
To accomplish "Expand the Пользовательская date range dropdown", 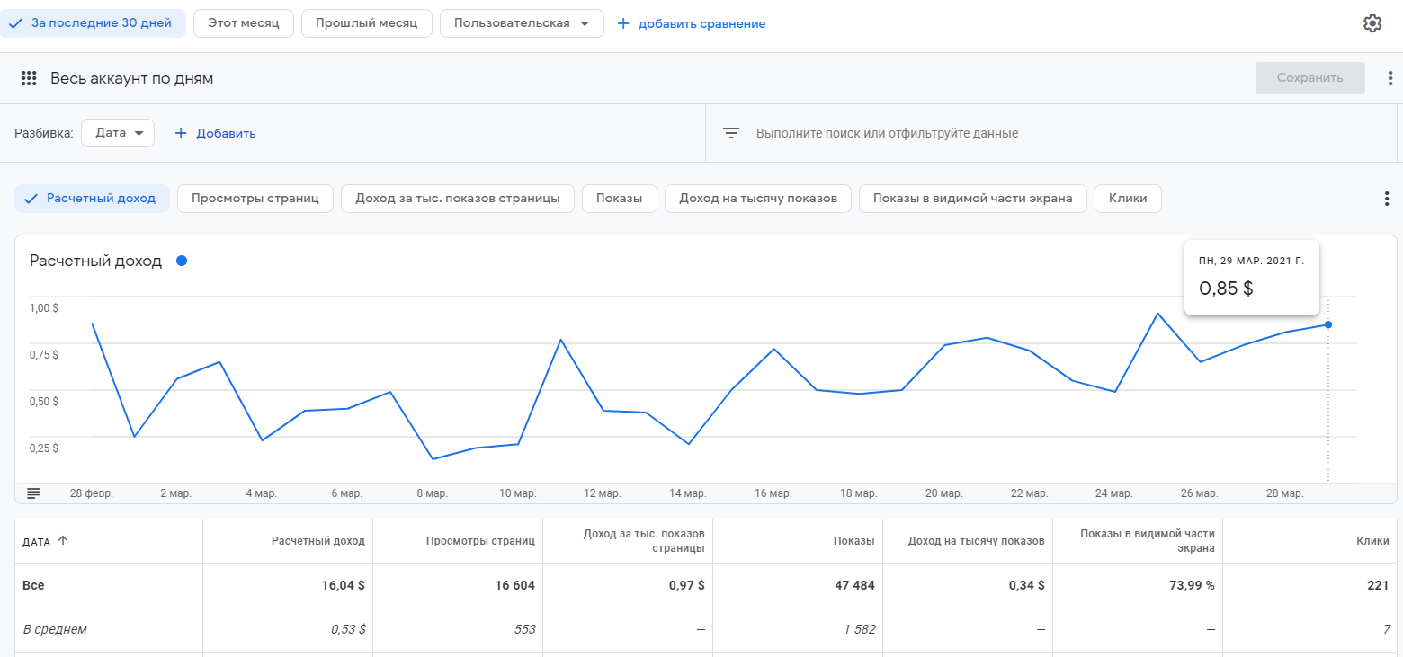I will [522, 23].
